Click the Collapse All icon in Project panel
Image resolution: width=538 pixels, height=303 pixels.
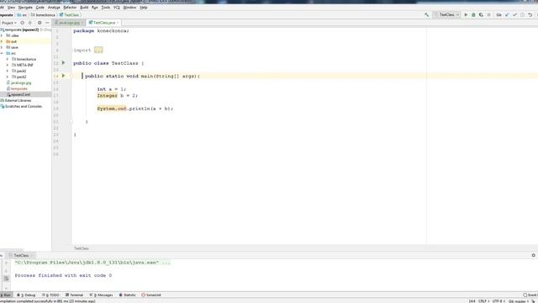pos(30,23)
